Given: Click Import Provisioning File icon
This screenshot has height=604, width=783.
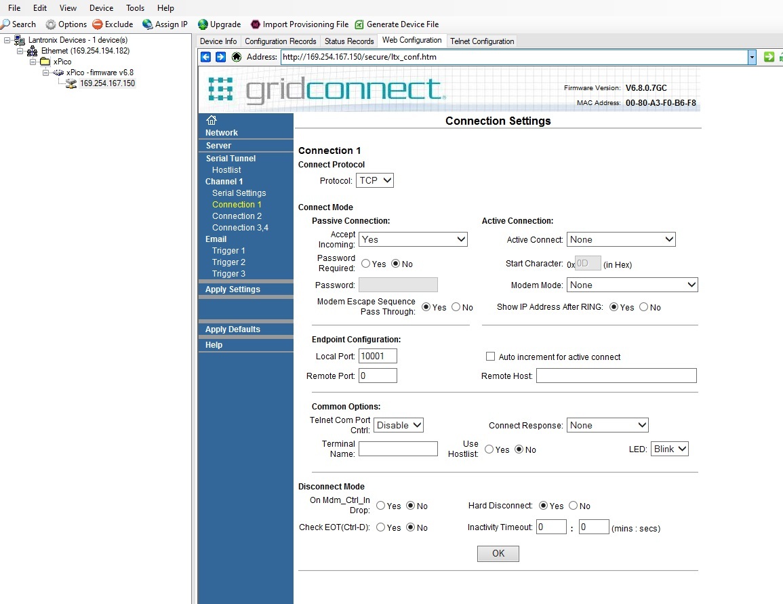Looking at the screenshot, I should (255, 24).
